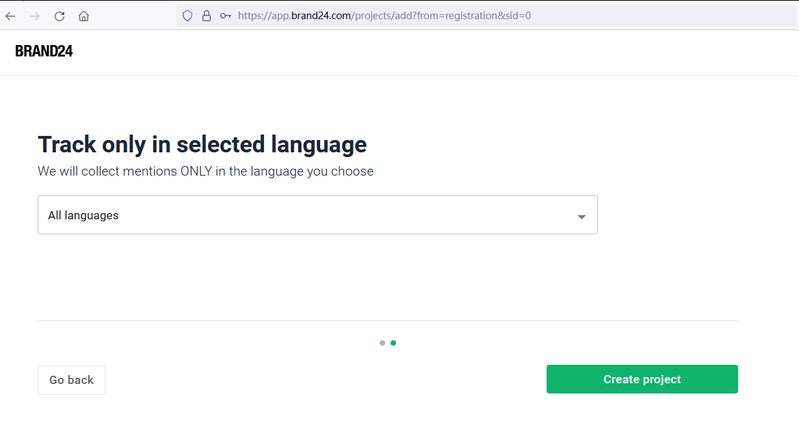Focus the app.brand24.com address bar
This screenshot has height=429, width=799.
[486, 16]
